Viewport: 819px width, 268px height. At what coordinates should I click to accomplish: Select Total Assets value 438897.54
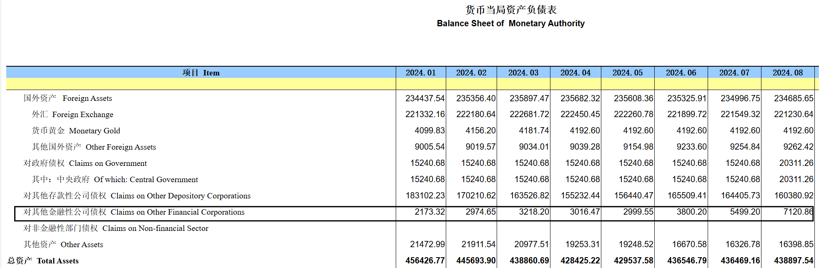click(794, 260)
